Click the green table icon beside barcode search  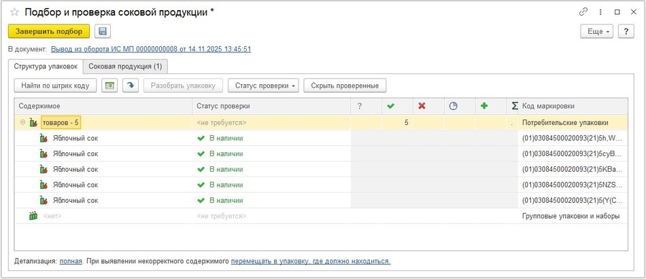(109, 86)
